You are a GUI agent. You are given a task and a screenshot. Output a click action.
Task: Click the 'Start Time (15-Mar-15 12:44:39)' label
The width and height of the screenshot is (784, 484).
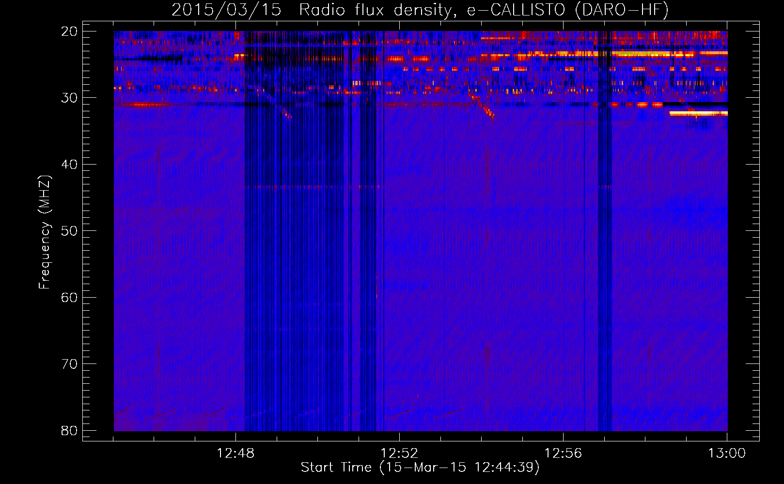tap(420, 468)
